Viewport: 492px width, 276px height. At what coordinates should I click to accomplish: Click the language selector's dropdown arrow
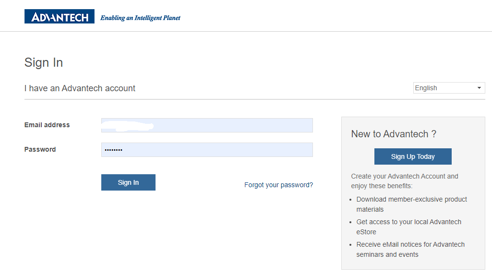coord(479,88)
